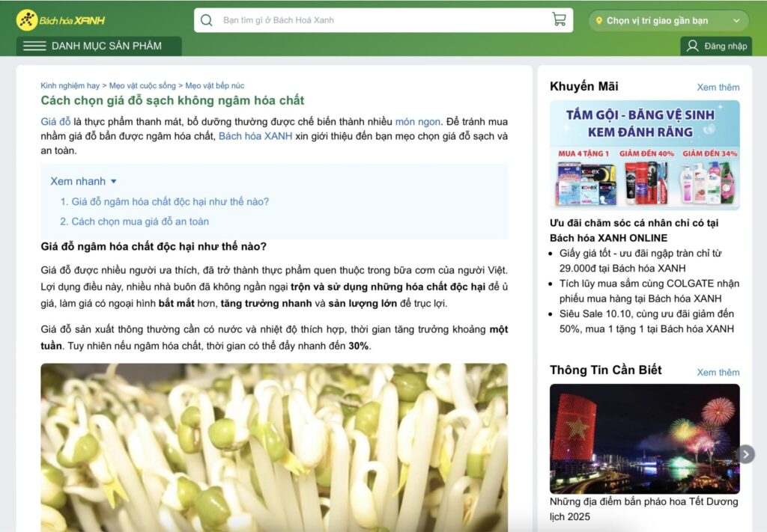Click the Bách hóa XANH logo

point(61,20)
